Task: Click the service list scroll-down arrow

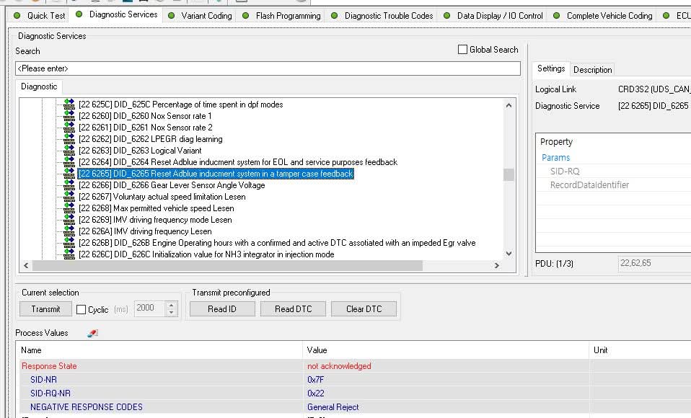Action: click(509, 254)
